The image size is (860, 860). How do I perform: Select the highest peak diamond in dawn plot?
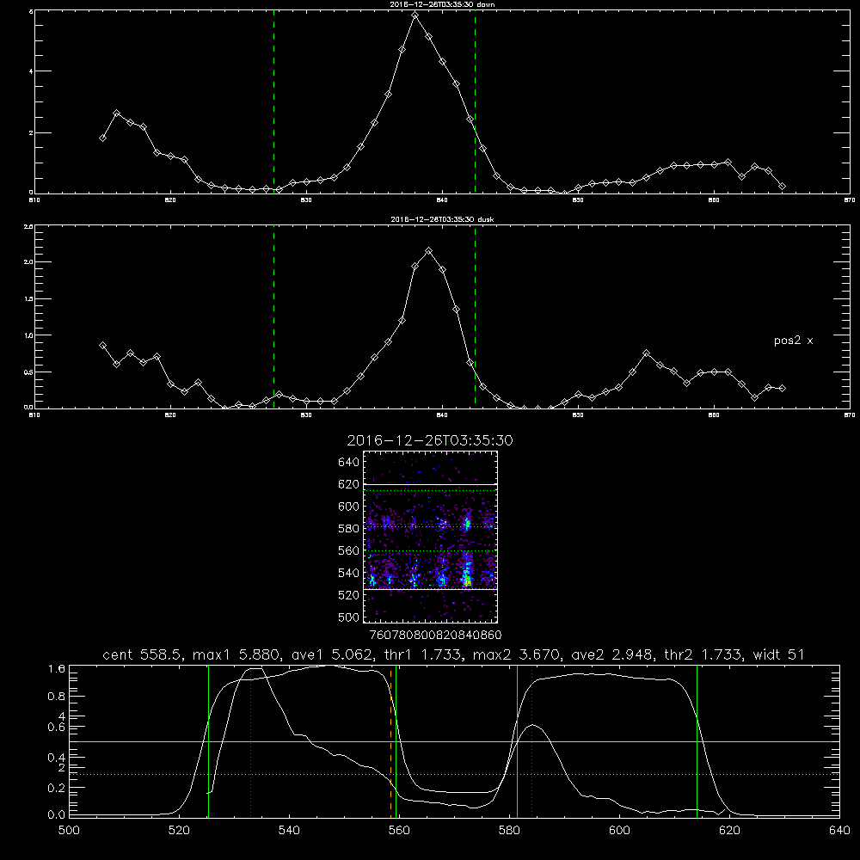415,15
